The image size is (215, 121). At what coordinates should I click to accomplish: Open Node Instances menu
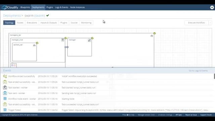[x=78, y=7]
